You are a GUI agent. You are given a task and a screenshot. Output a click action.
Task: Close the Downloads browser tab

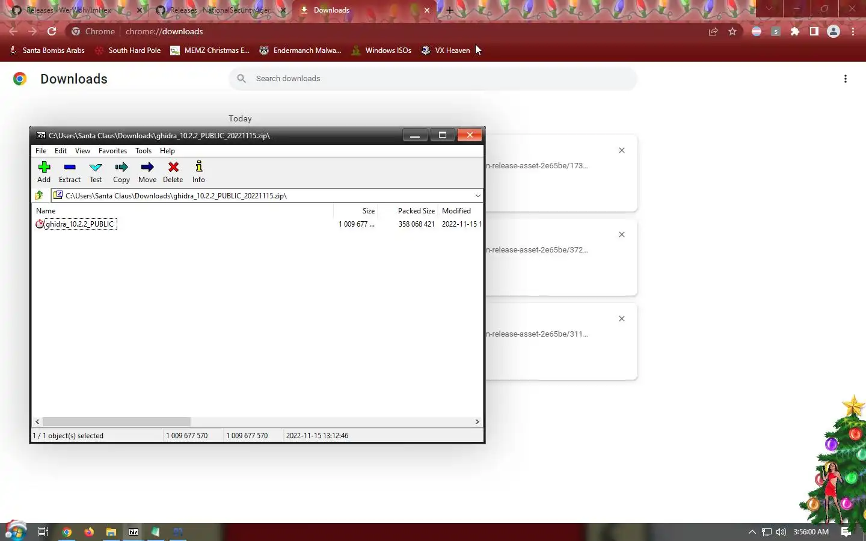click(x=427, y=10)
